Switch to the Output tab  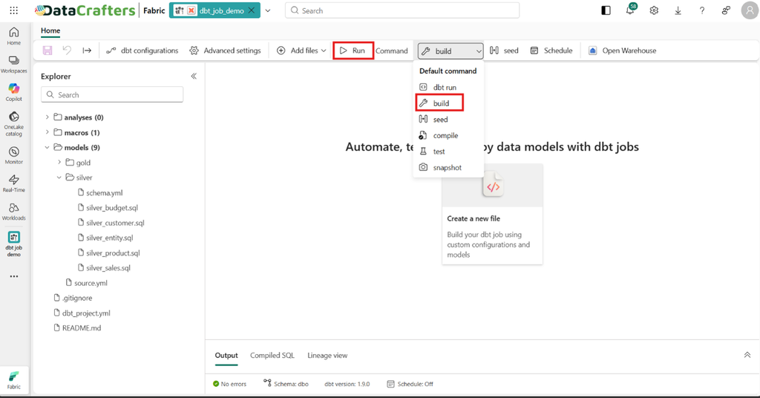(226, 356)
